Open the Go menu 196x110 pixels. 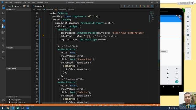pyautogui.click(x=29, y=2)
